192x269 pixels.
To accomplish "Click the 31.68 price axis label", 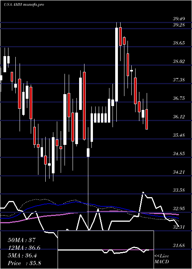I will coord(179,246).
